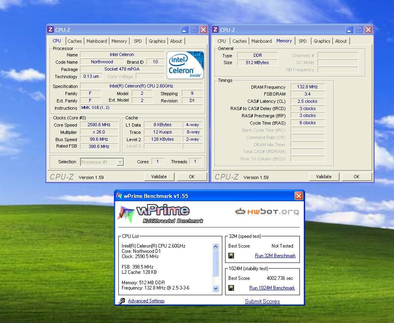394x323 pixels.
Task: Click the key icon beside Advanced Settings
Action: point(122,301)
